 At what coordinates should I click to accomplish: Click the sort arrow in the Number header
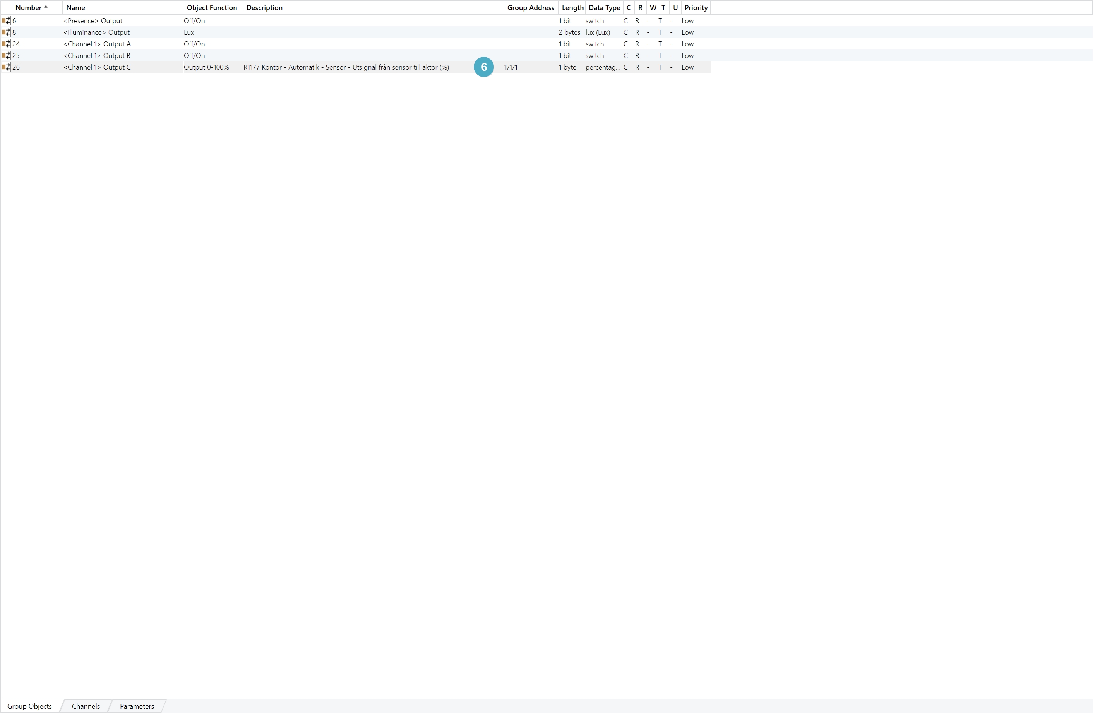[x=46, y=7]
